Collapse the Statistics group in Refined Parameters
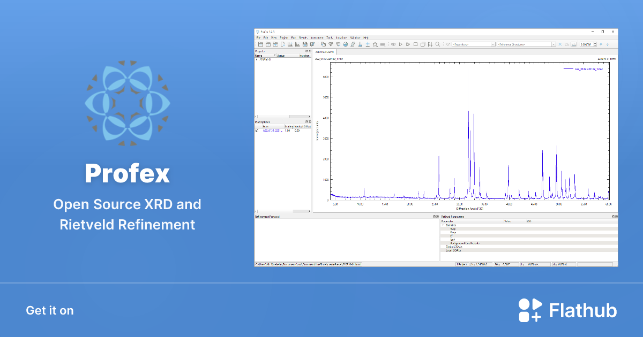 click(443, 225)
